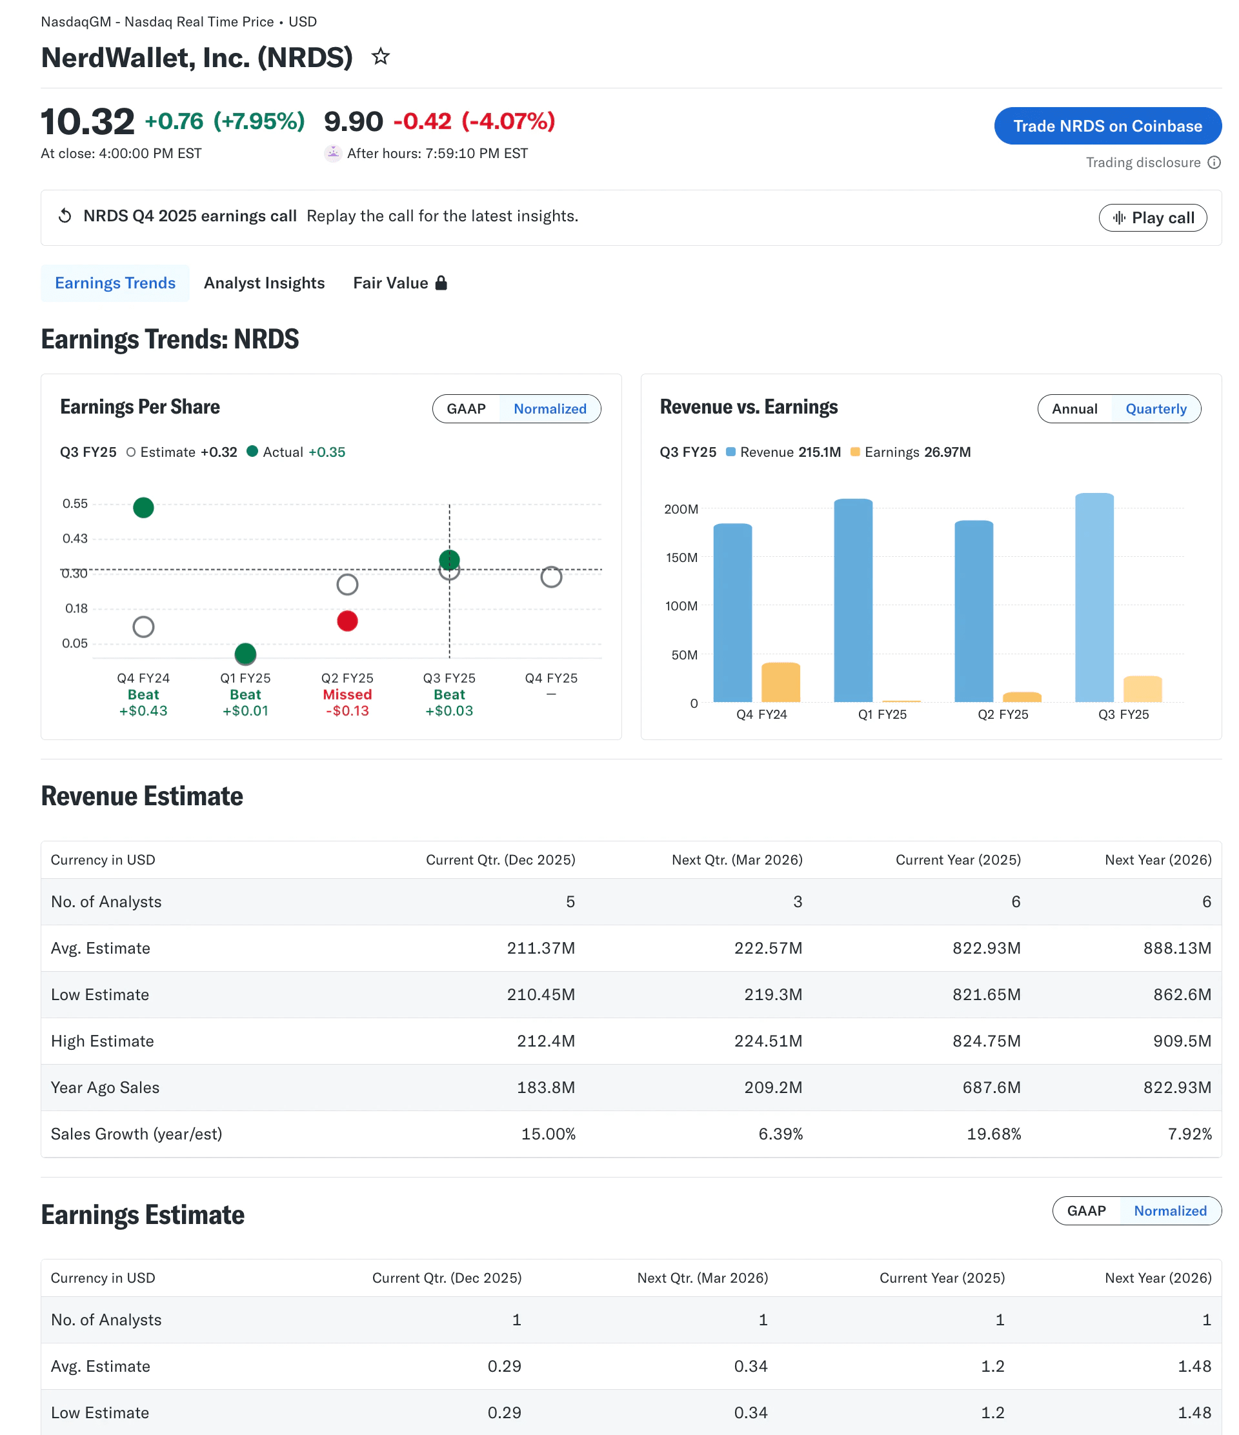Open the Analyst Insights tab
1239x1435 pixels.
pos(264,283)
